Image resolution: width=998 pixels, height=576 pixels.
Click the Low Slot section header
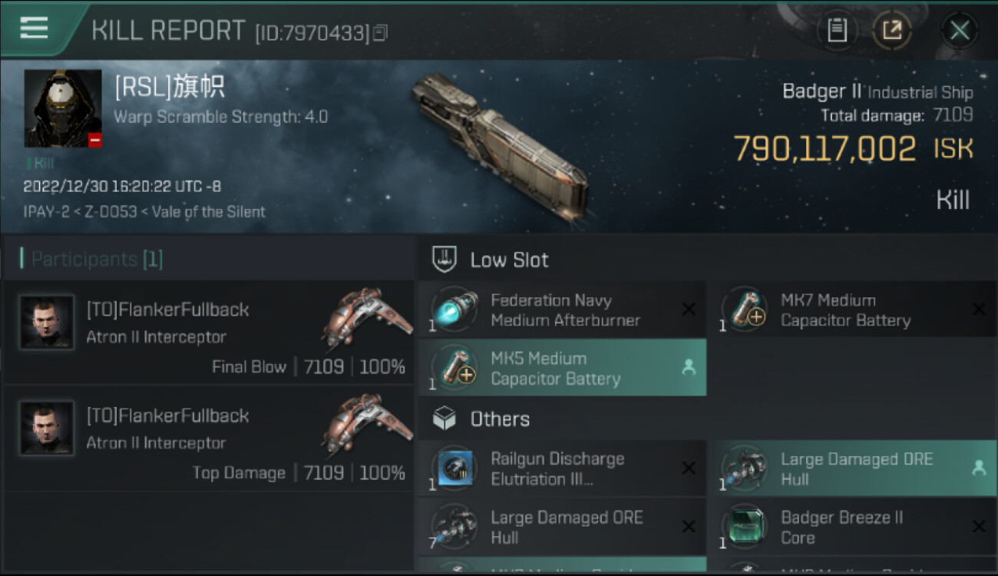click(x=509, y=260)
